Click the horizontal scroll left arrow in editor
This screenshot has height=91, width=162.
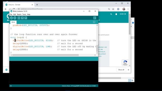pyautogui.click(x=11, y=55)
